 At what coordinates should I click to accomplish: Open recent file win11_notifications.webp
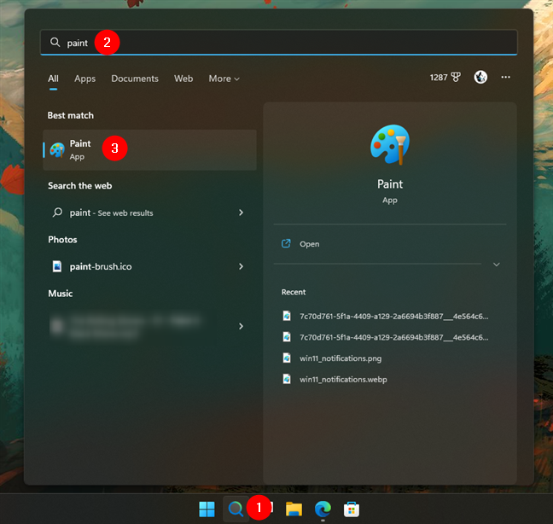pos(343,380)
